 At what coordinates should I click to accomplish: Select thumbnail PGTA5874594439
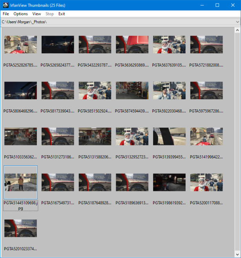point(132,90)
